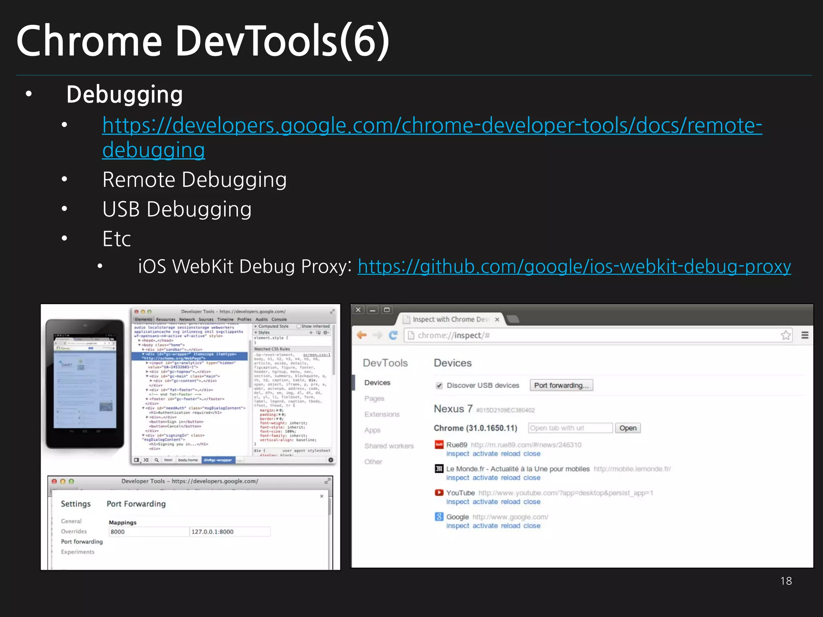Image resolution: width=823 pixels, height=617 pixels.
Task: Select Other in DevTools sidebar
Action: tap(373, 462)
